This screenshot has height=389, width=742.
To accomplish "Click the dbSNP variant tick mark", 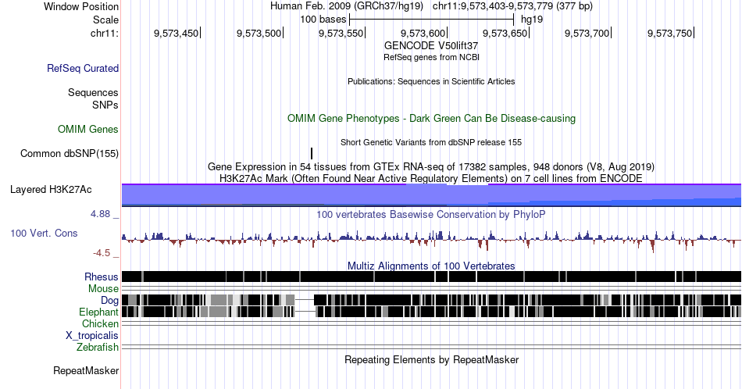I will tap(312, 153).
